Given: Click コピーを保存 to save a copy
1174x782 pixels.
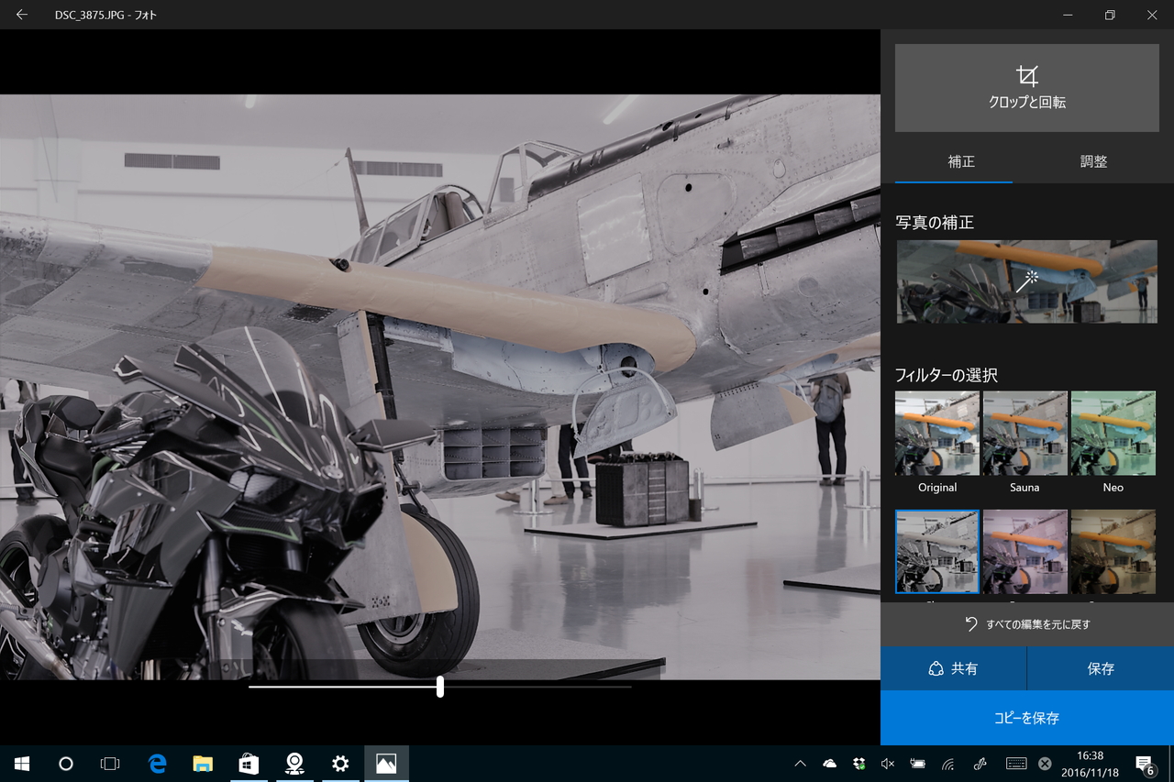Looking at the screenshot, I should [x=1027, y=718].
